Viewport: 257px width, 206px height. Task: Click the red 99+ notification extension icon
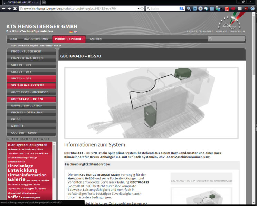tap(227, 9)
